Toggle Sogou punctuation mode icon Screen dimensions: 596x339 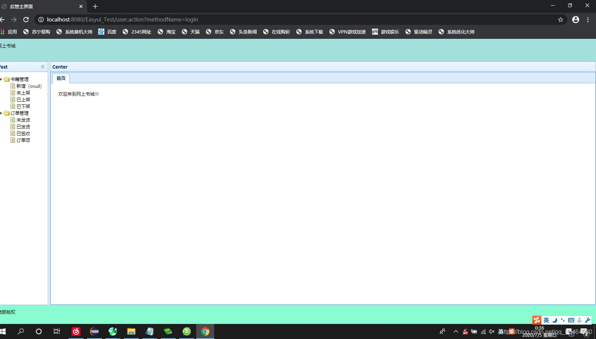(x=563, y=320)
